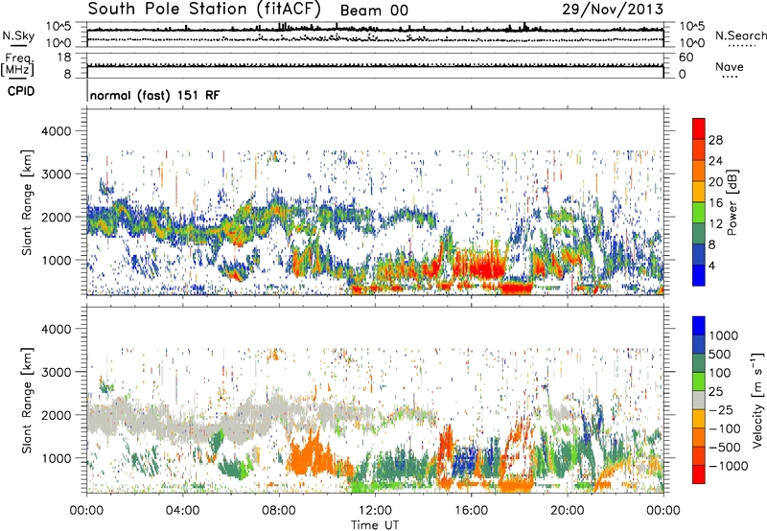
Task: Pick the yellow segment of the power colorbar
Action: click(699, 192)
